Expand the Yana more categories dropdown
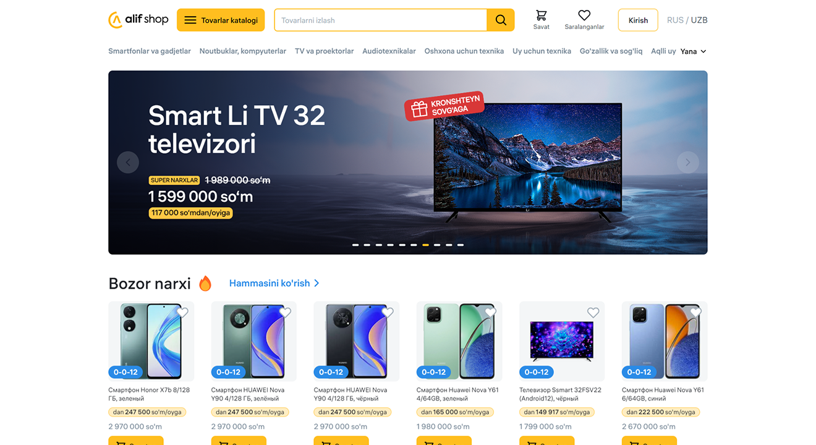This screenshot has height=445, width=816. tap(693, 51)
